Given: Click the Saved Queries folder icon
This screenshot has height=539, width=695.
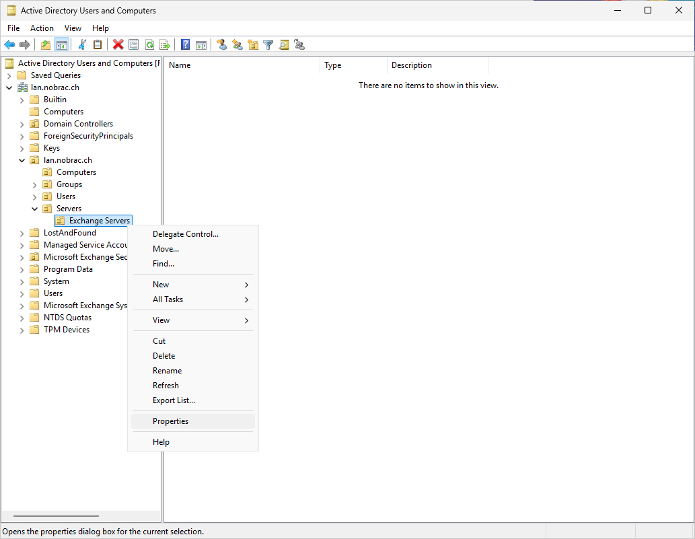Looking at the screenshot, I should click(22, 75).
